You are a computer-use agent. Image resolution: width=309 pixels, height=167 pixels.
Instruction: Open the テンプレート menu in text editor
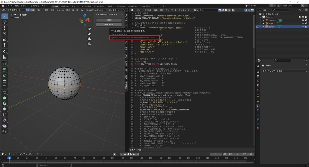pyautogui.click(x=184, y=10)
